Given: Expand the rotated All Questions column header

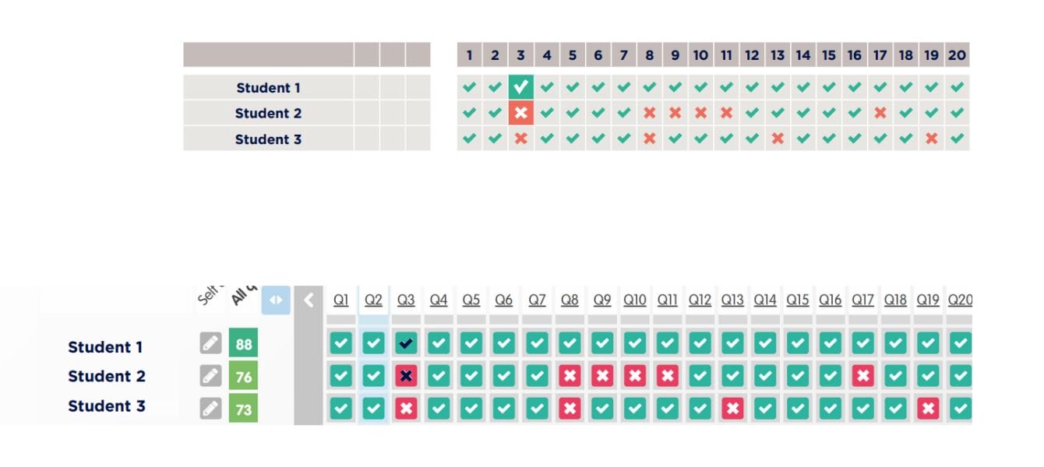Looking at the screenshot, I should [x=243, y=296].
